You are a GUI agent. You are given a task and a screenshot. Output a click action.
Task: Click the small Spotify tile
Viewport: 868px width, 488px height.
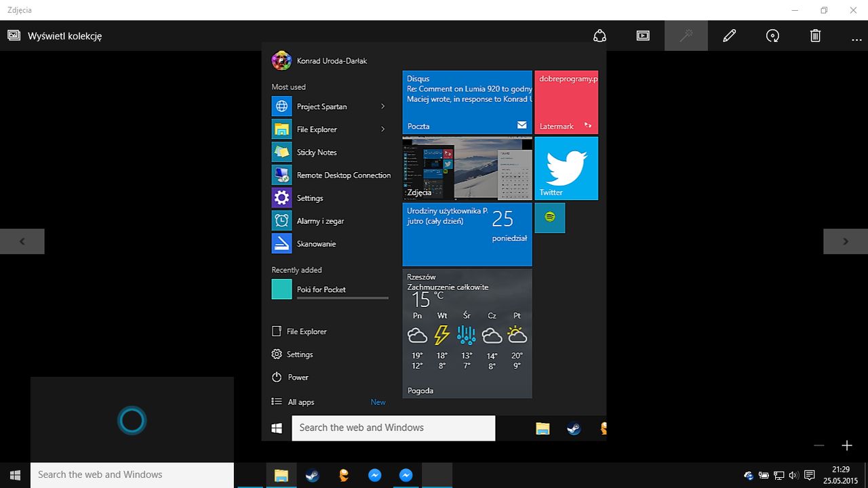pos(550,218)
